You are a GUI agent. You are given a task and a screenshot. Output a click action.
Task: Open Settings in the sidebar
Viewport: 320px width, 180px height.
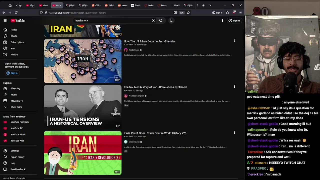(15, 151)
